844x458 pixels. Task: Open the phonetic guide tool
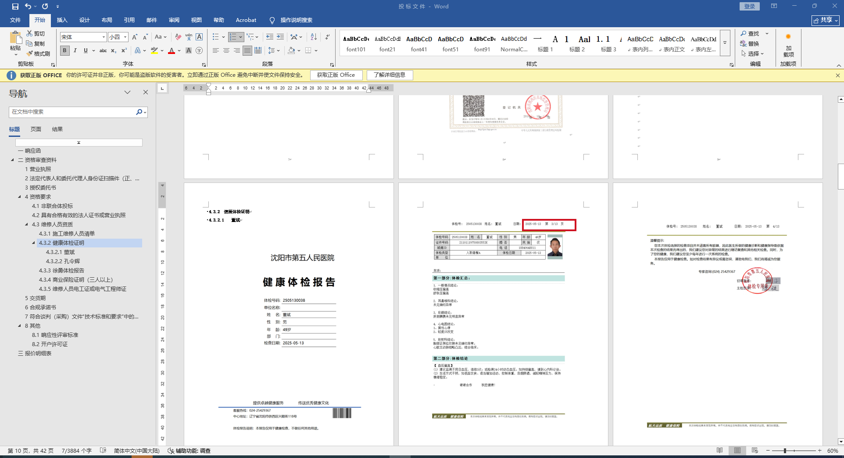pos(189,37)
